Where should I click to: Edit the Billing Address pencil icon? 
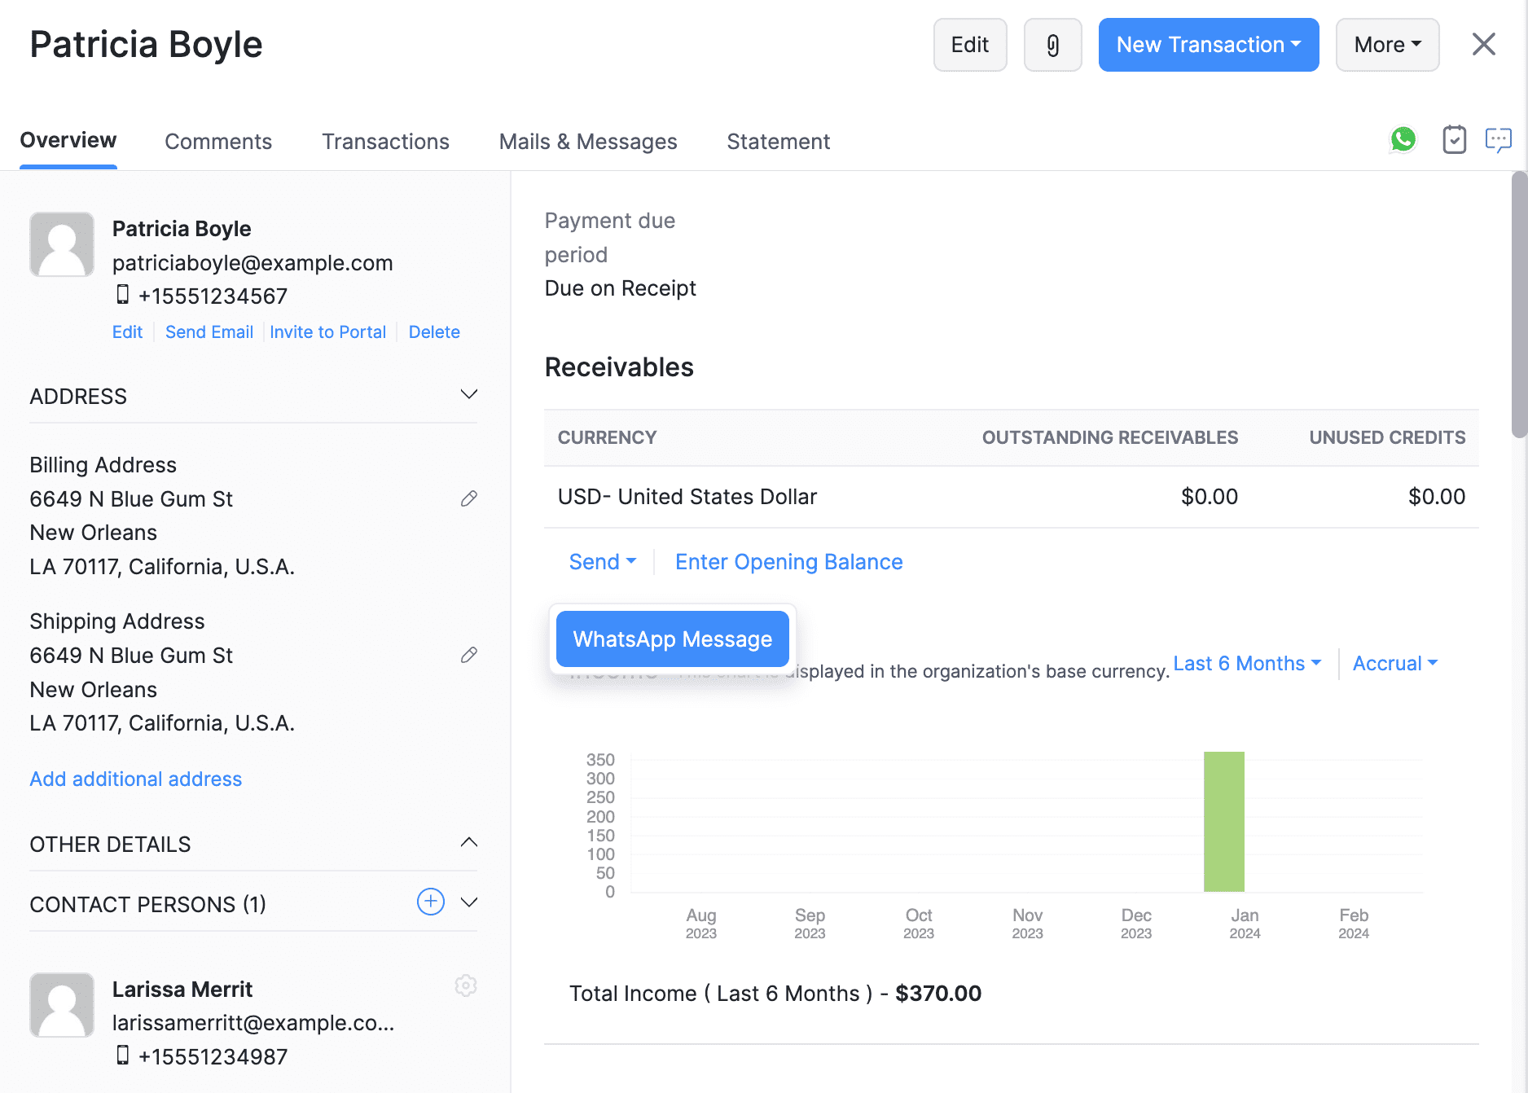point(469,498)
